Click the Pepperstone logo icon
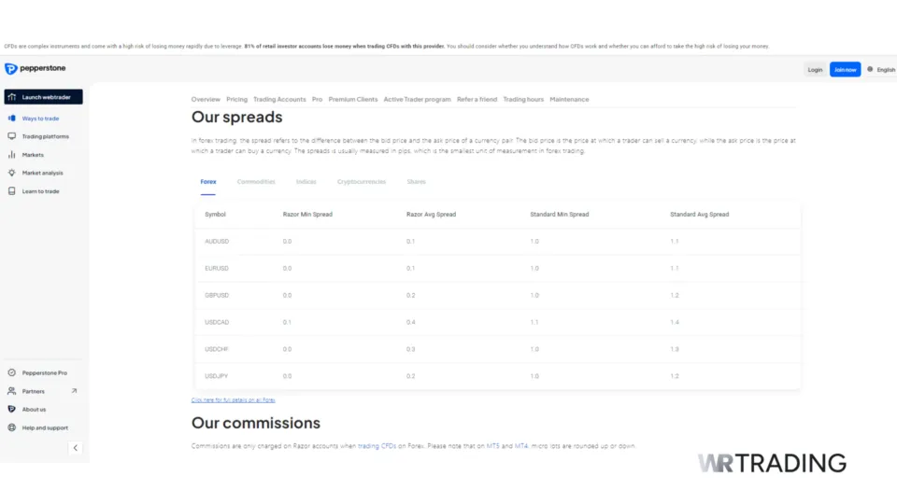The image size is (897, 504). click(10, 69)
